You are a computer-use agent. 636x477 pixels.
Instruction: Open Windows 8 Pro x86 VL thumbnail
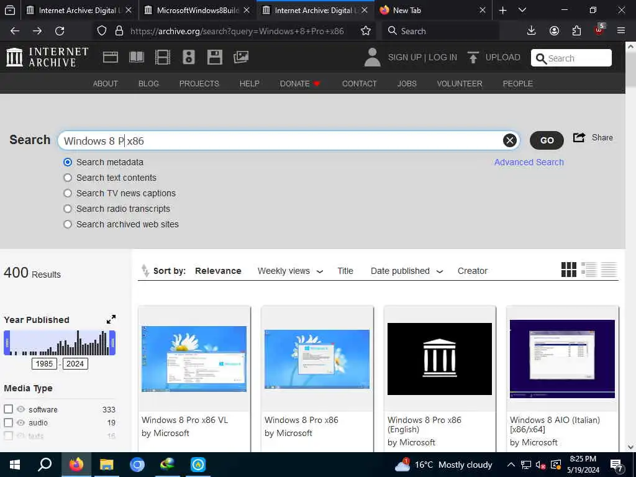click(x=194, y=359)
